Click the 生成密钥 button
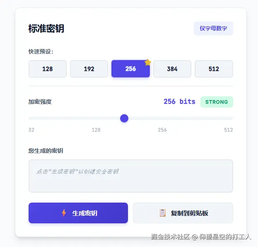Screen dimensions: 258x247 [x=78, y=213]
